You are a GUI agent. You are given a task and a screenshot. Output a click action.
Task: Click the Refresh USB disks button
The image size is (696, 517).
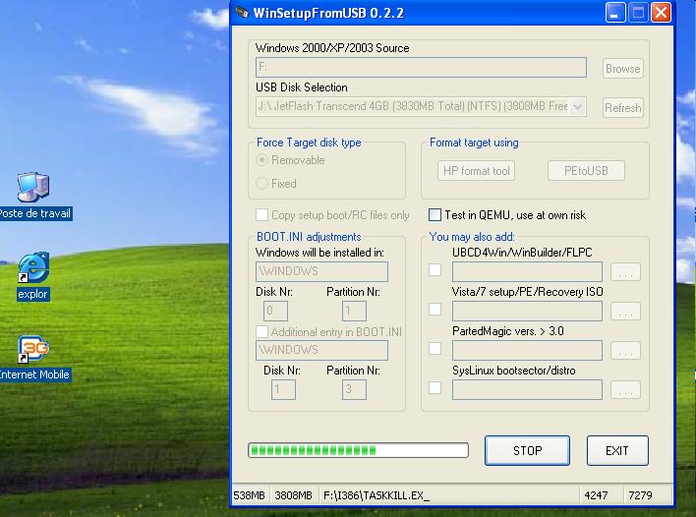point(622,108)
